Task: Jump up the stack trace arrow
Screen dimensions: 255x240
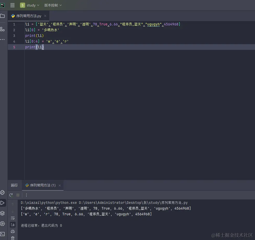Action: click(13, 204)
